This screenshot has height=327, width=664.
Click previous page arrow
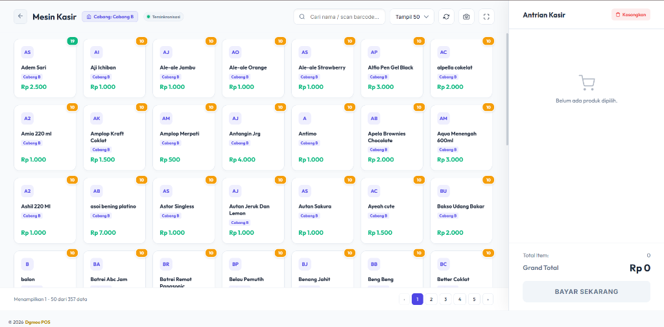[404, 300]
